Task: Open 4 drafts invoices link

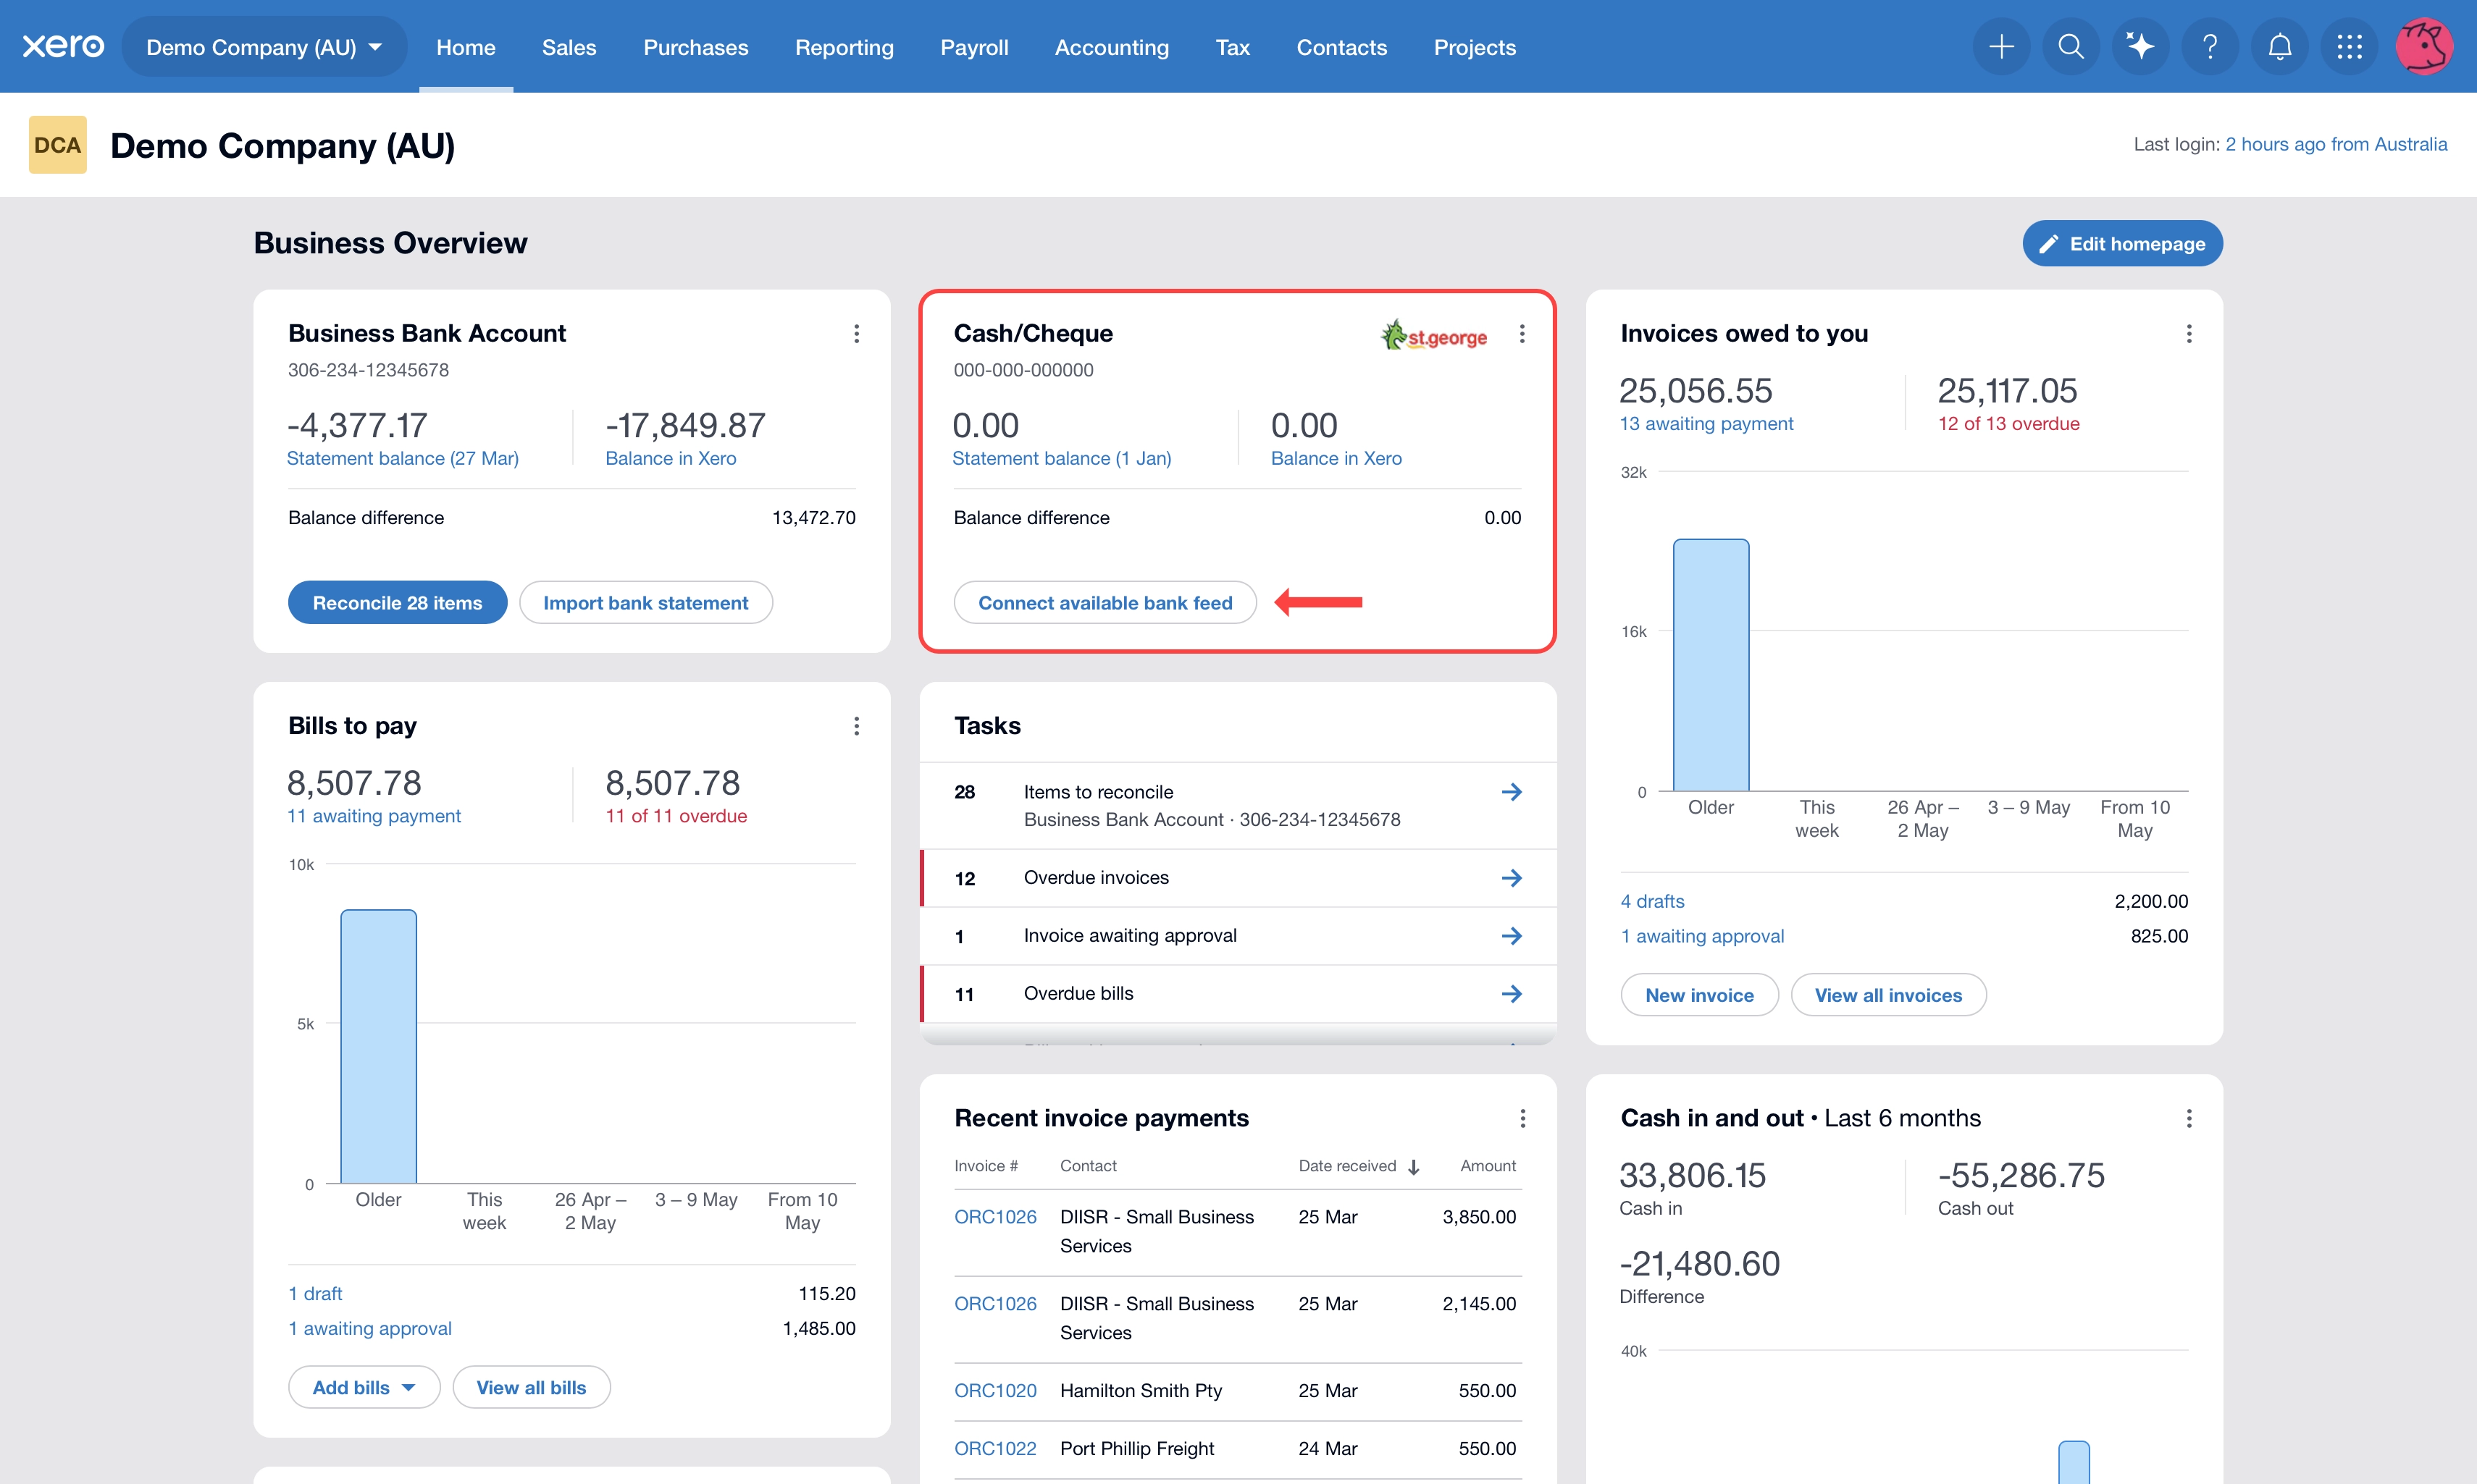Action: pyautogui.click(x=1651, y=902)
